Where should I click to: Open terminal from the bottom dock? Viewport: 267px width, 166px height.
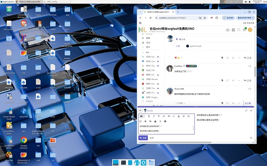click(123, 163)
